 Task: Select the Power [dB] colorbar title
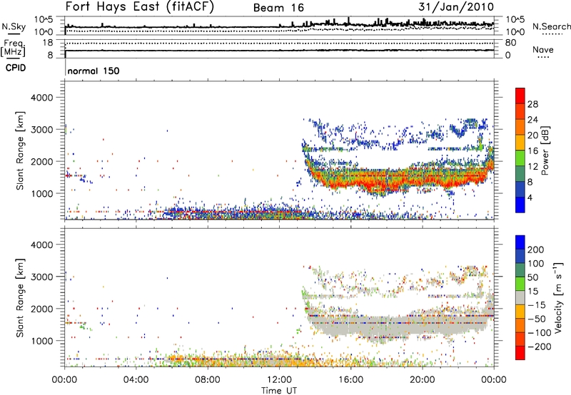pyautogui.click(x=545, y=150)
